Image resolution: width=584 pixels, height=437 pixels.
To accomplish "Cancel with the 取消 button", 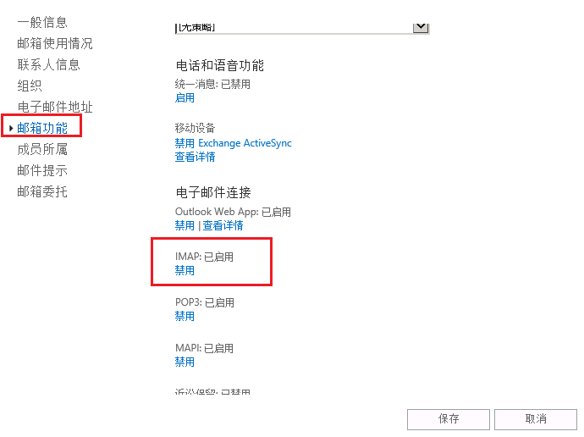I will (536, 419).
